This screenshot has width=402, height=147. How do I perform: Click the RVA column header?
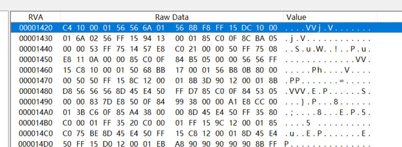coord(36,17)
